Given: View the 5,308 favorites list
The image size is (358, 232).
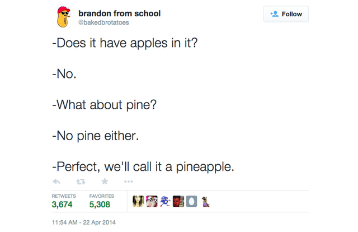Looking at the screenshot, I should coord(101,205).
